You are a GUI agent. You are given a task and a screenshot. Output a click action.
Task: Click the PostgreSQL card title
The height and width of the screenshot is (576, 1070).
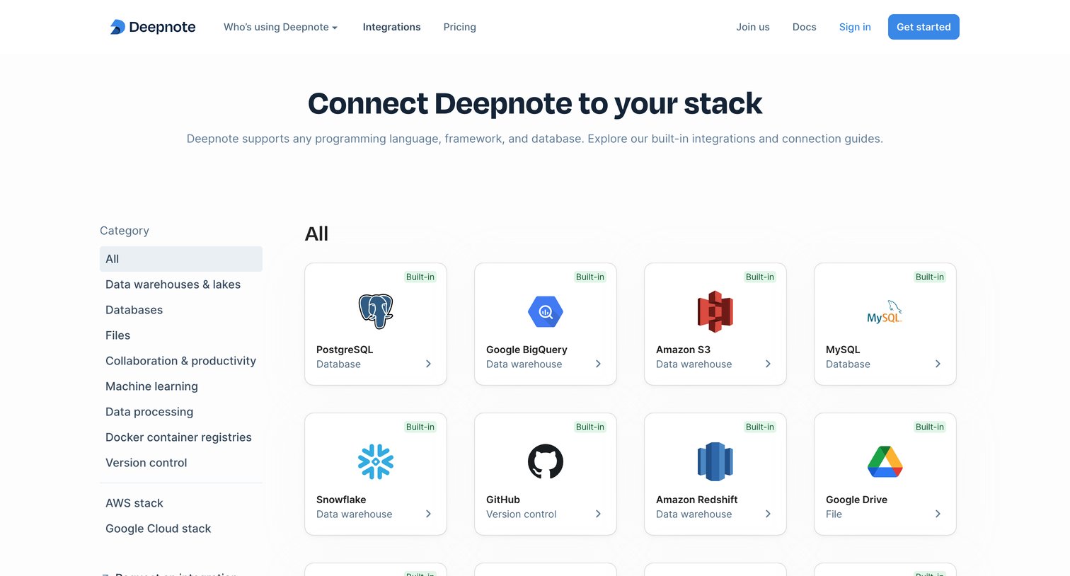point(345,350)
